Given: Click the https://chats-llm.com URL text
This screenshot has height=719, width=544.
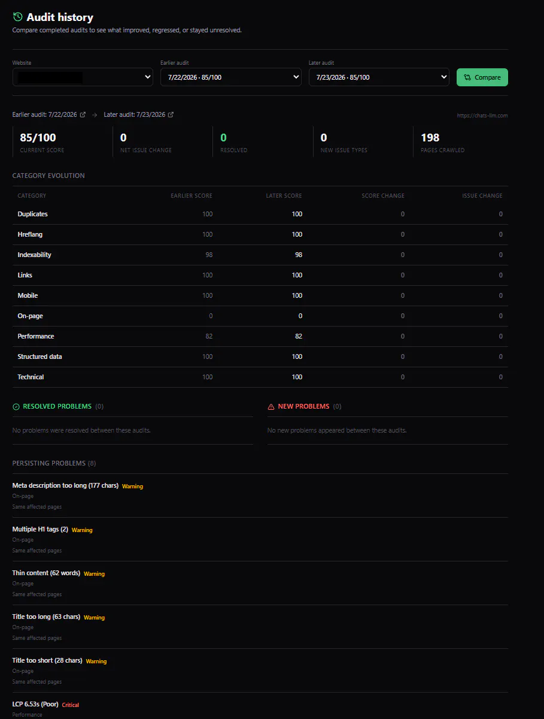Looking at the screenshot, I should 482,116.
